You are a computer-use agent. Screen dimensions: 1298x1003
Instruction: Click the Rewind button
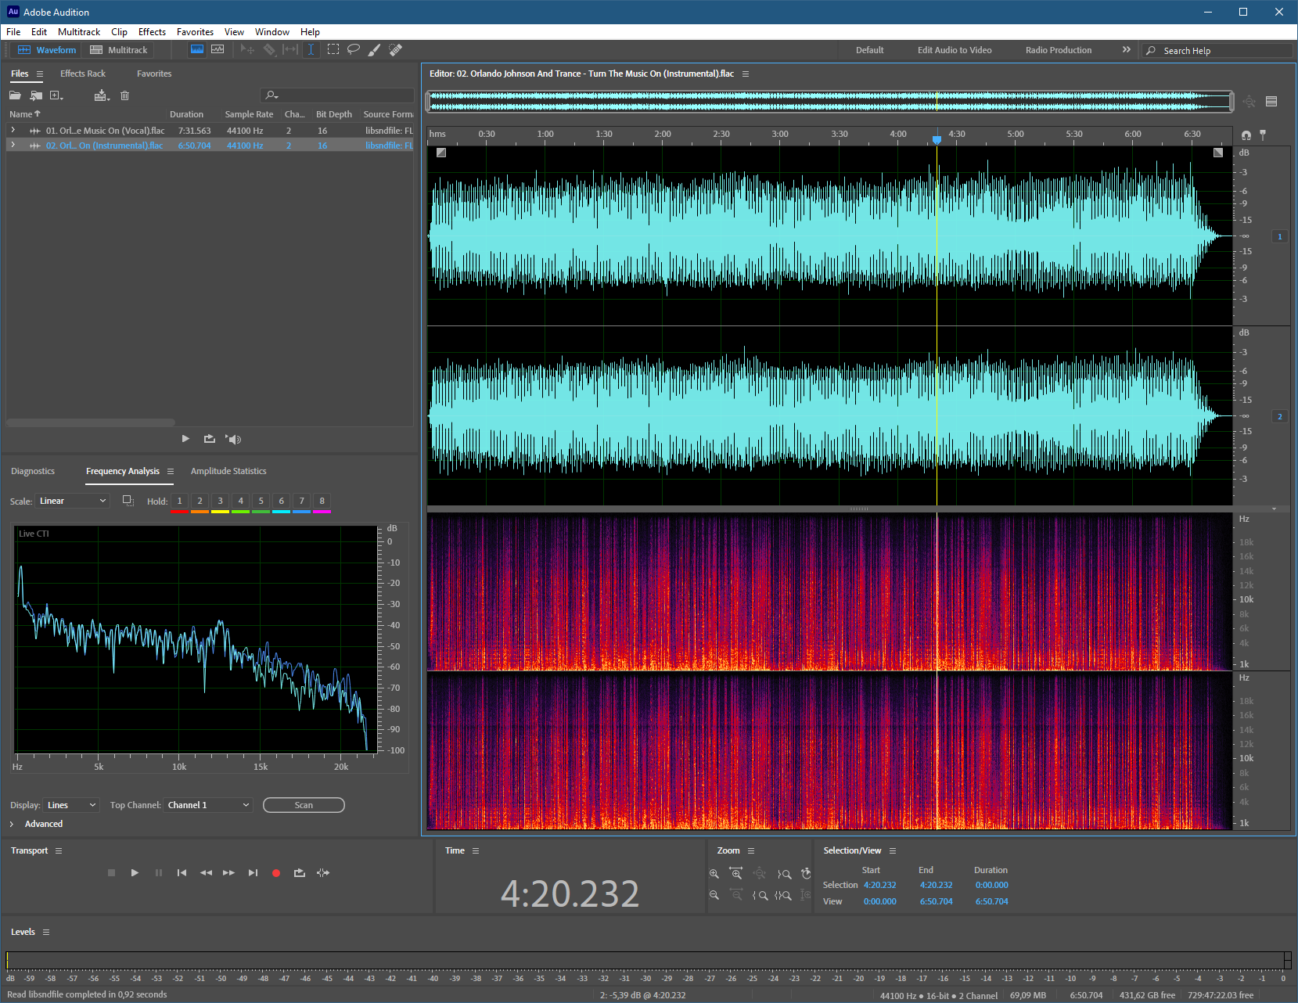(206, 872)
